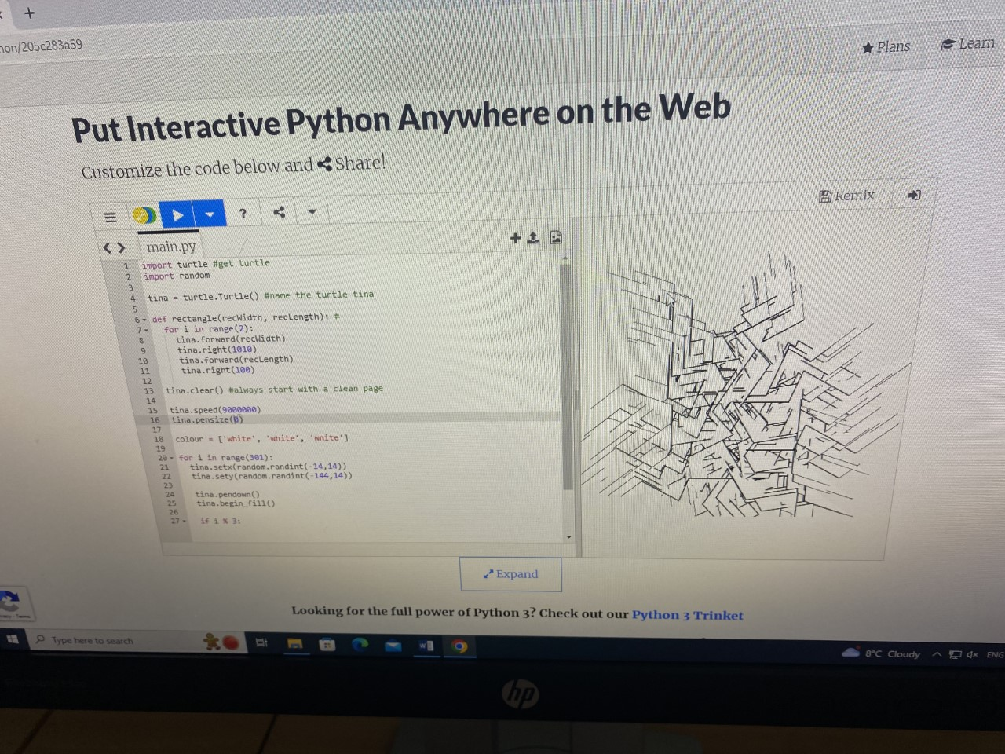Run the code with the play button
1005x754 pixels.
click(178, 214)
